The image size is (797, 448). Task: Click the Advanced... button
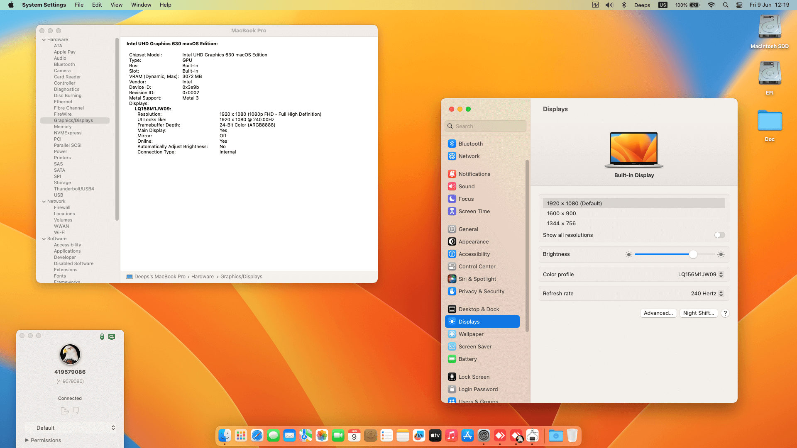658,313
